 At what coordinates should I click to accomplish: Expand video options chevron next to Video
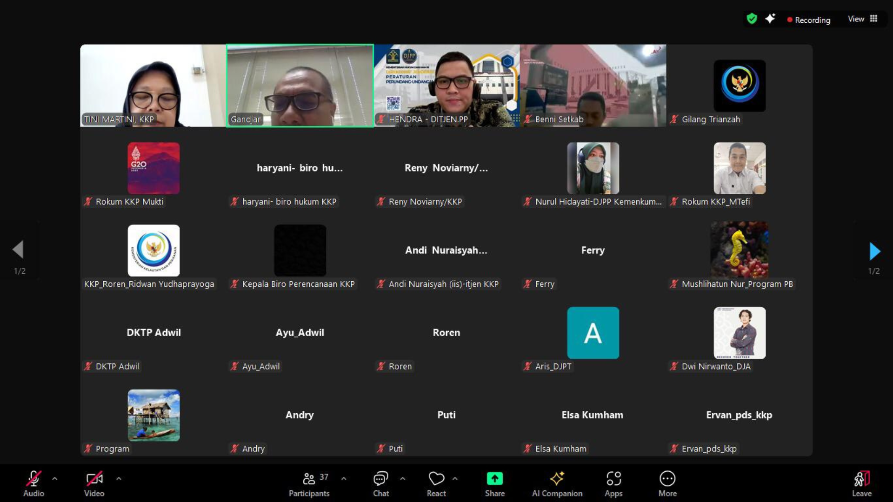coord(119,478)
